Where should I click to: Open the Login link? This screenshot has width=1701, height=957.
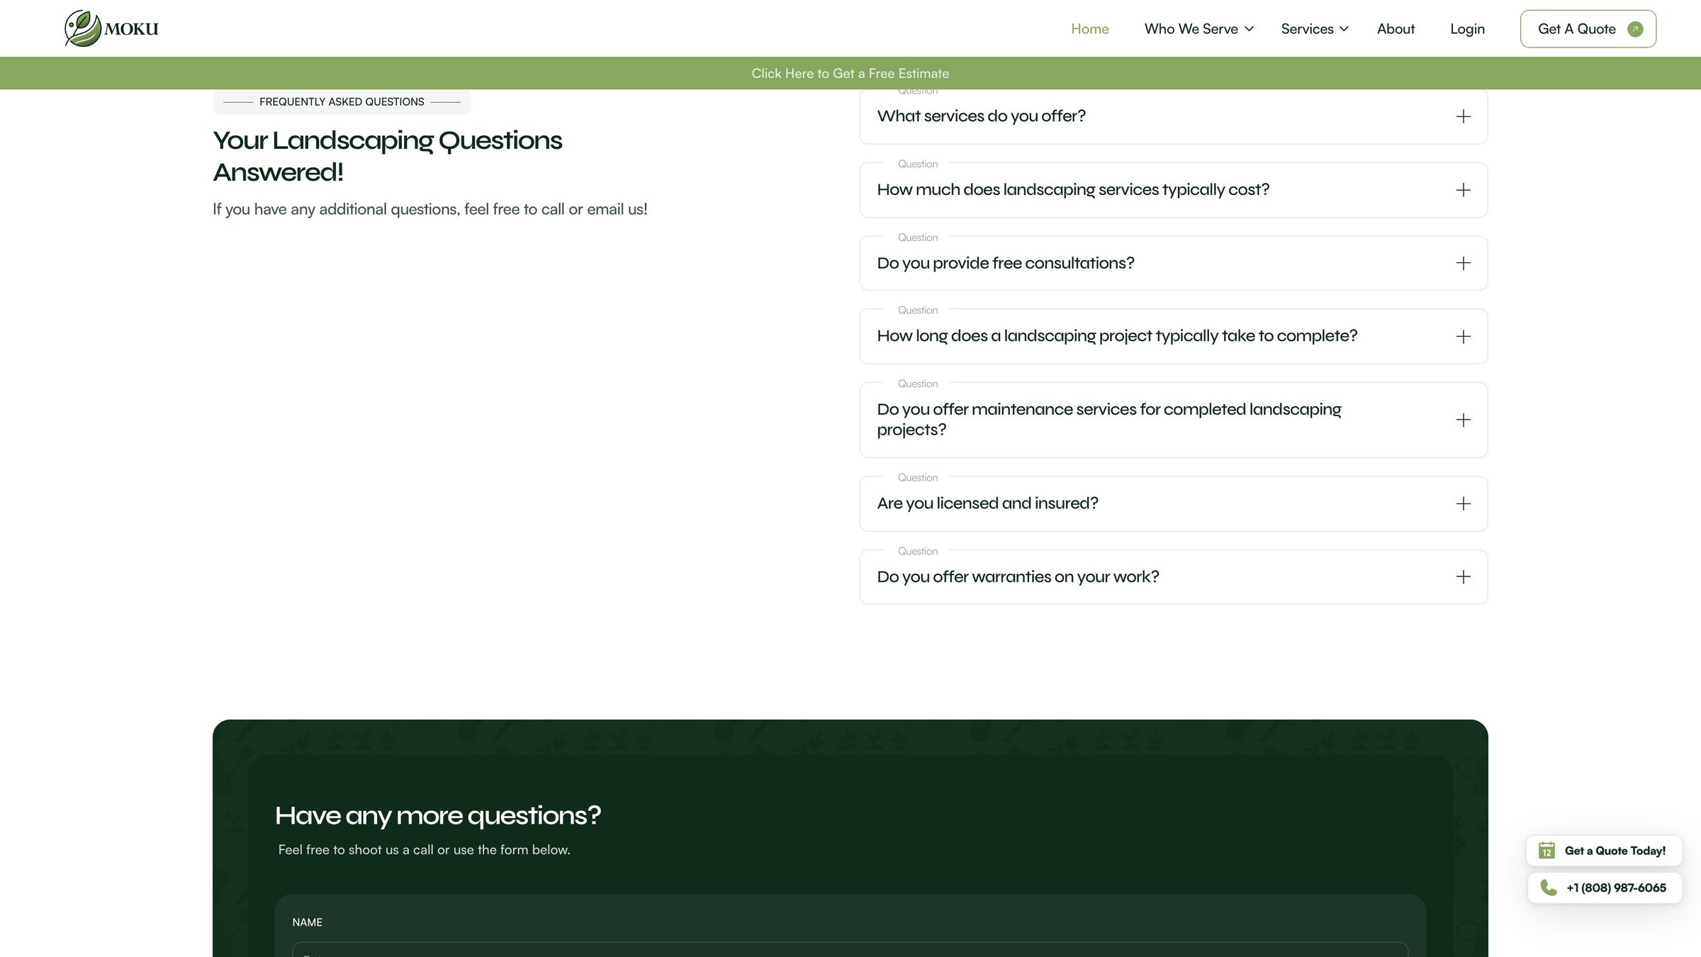tap(1467, 29)
